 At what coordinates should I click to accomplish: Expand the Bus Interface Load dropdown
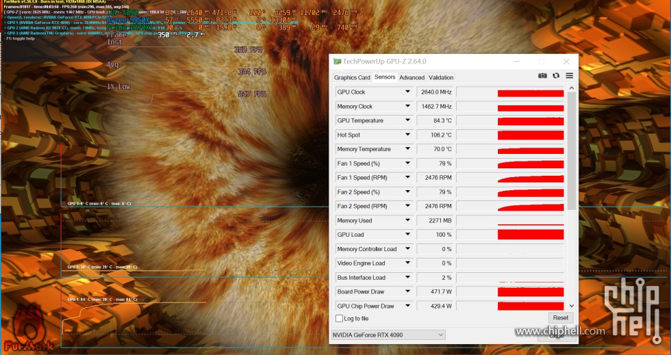[408, 278]
